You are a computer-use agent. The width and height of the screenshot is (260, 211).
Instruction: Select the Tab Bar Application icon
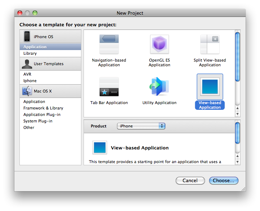tap(109, 87)
